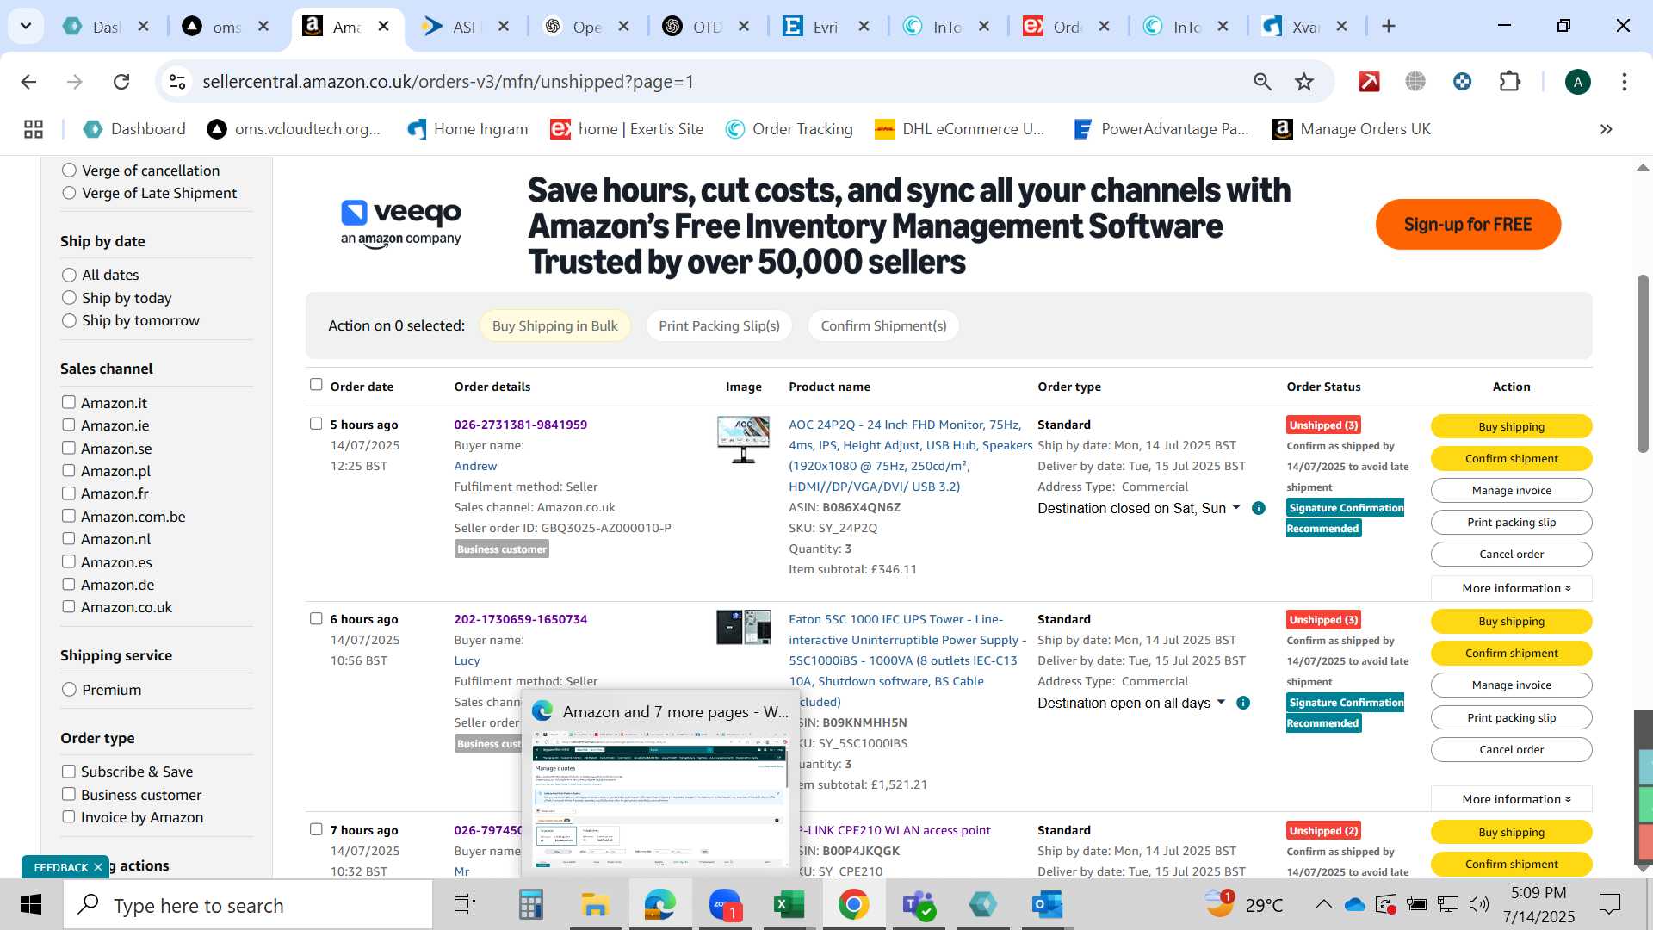This screenshot has height=930, width=1653.
Task: Check the Amazon.it sales channel
Action: [69, 402]
